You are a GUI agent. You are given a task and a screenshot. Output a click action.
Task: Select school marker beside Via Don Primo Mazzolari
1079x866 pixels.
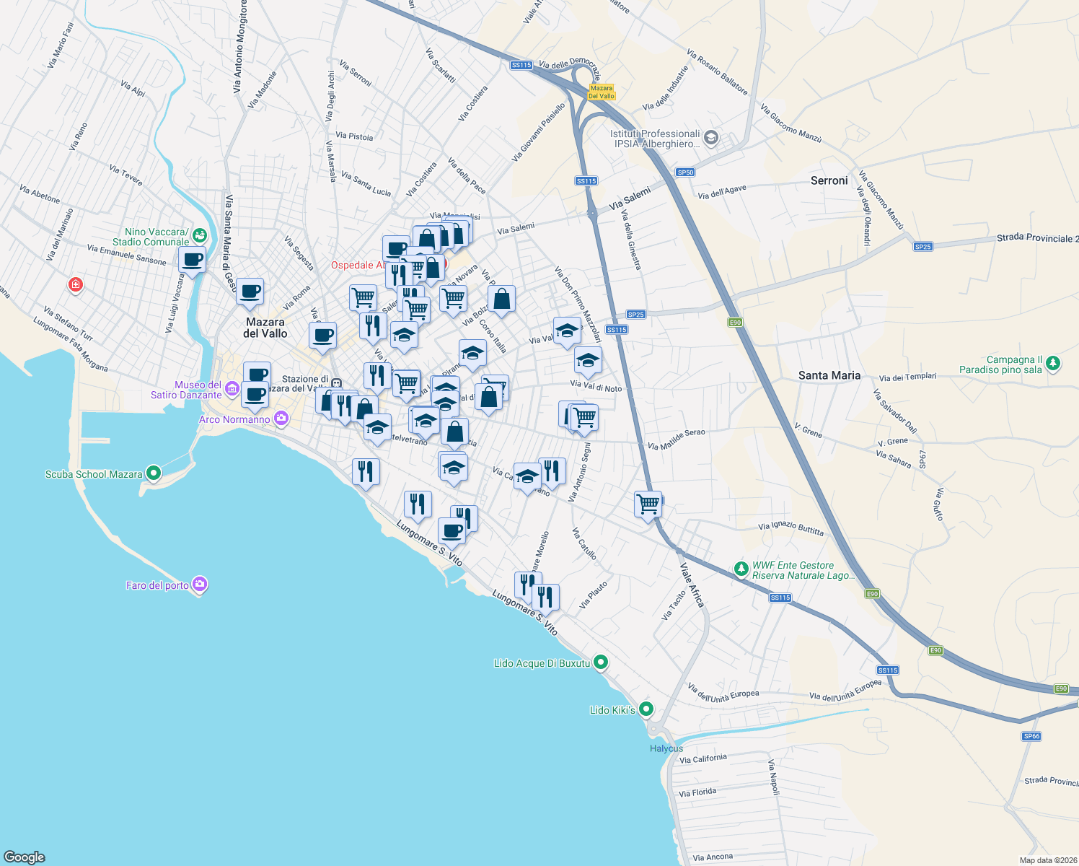pyautogui.click(x=567, y=331)
